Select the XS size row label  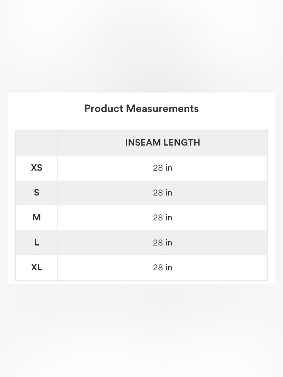click(37, 168)
